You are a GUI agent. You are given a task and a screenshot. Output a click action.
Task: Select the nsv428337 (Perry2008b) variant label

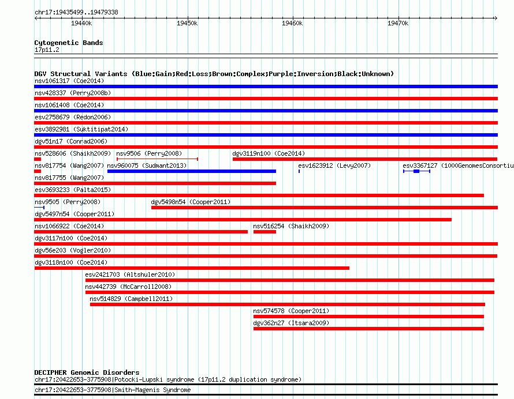click(73, 93)
